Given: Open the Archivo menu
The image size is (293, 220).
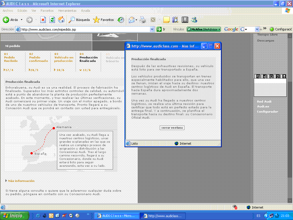Looking at the screenshot, I should [x=8, y=11].
